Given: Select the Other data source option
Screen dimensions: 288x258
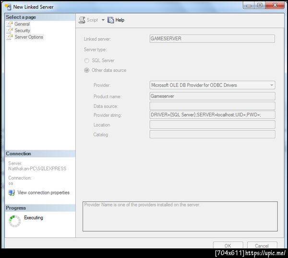Looking at the screenshot, I should pyautogui.click(x=87, y=70).
